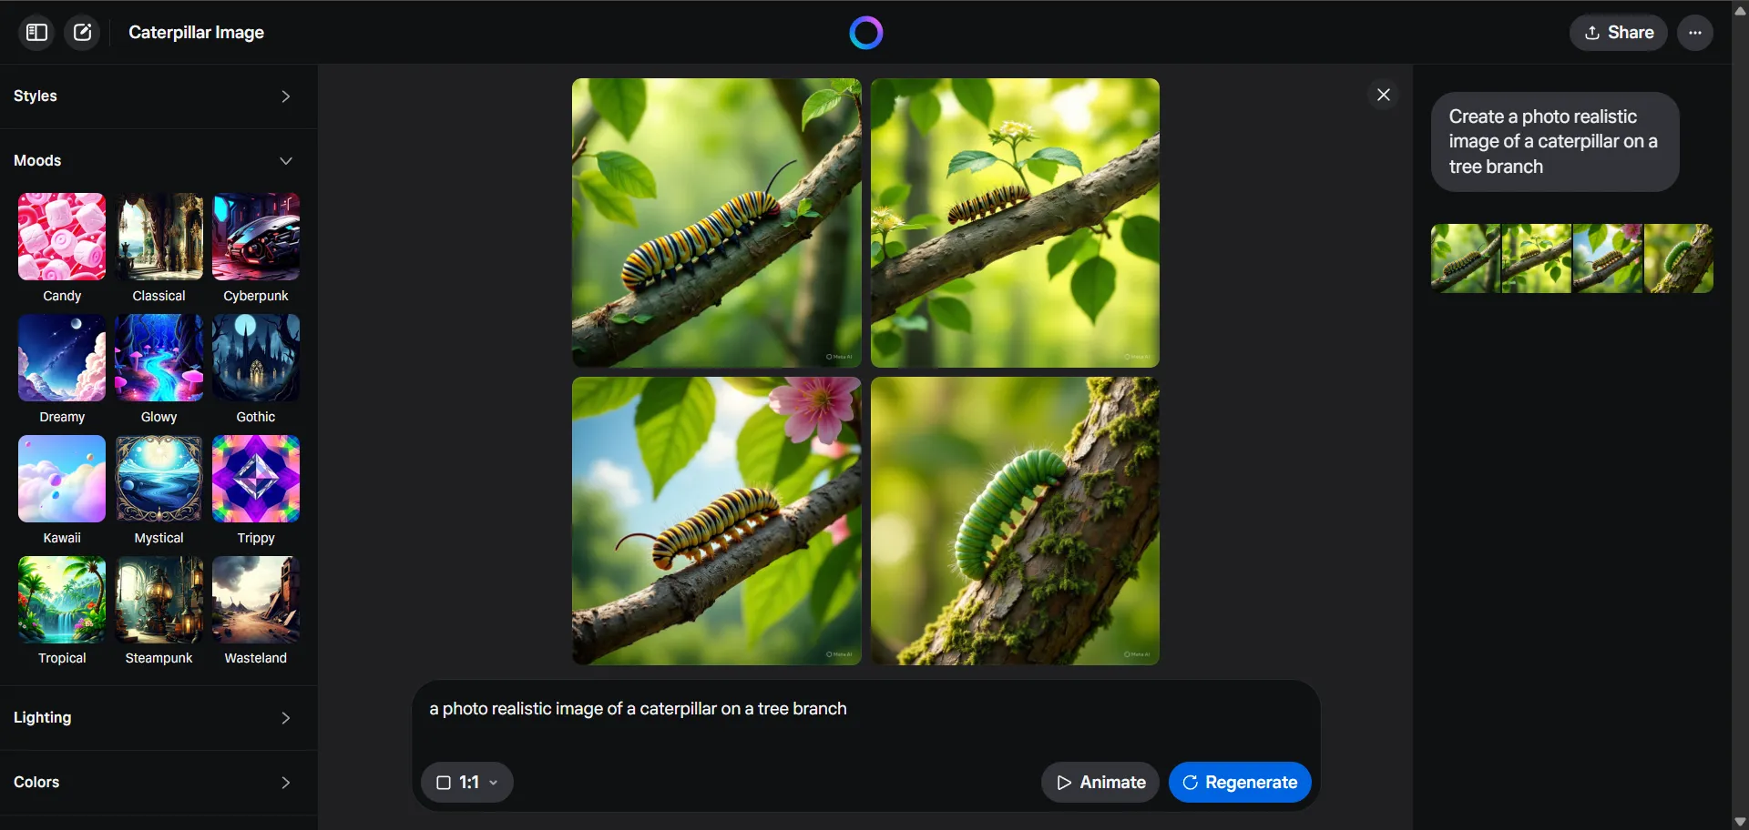Toggle the Trippy mood

(255, 478)
